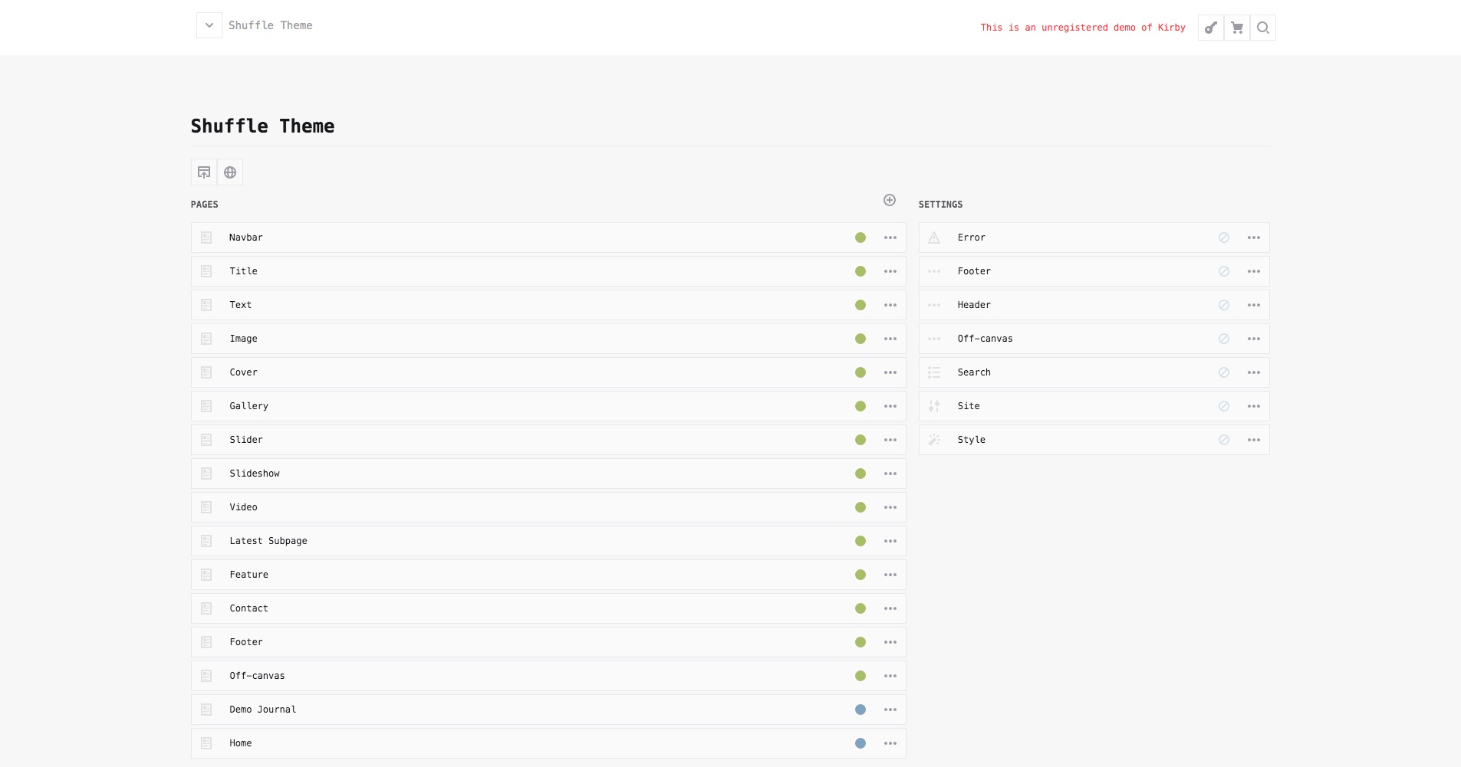Open the Slideshow page entry
The height and width of the screenshot is (767, 1461).
[x=255, y=474]
